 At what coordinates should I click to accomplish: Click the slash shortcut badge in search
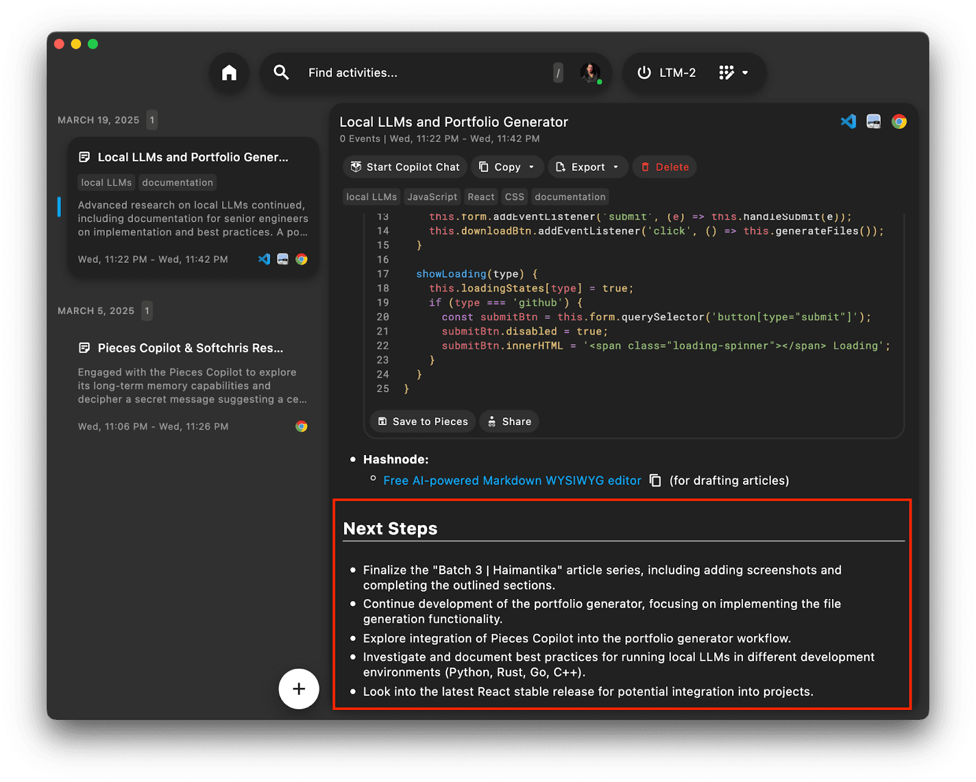click(558, 73)
